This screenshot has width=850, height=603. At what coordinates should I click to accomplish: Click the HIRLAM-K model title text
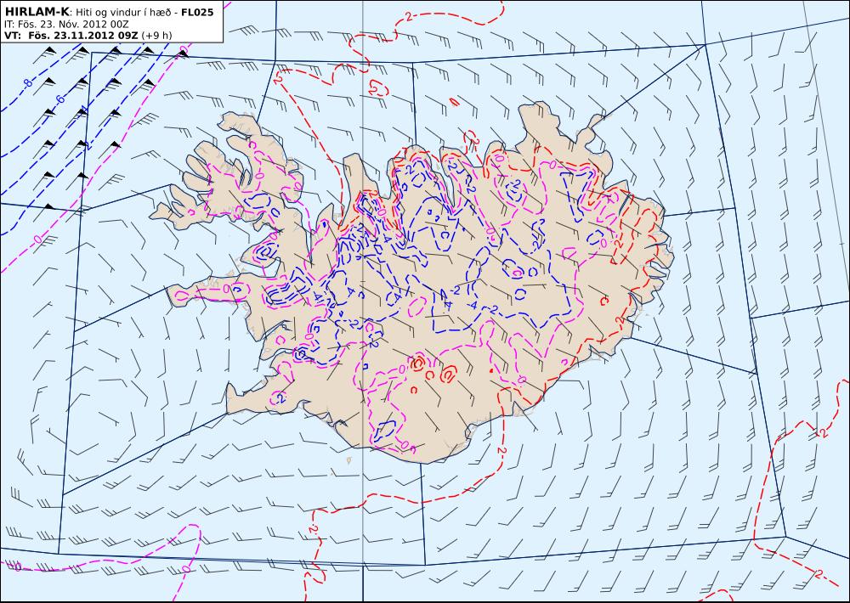(37, 11)
